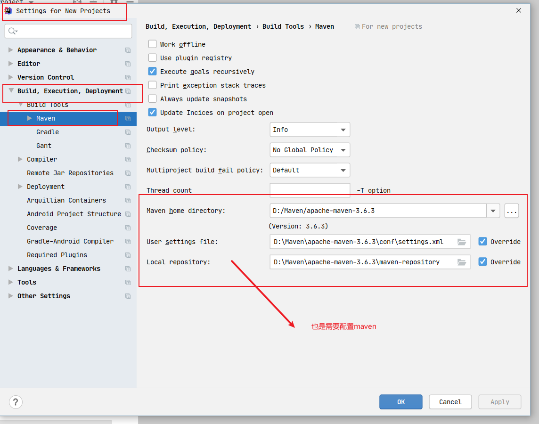This screenshot has width=539, height=424.
Task: Expand the Deployment tree node
Action: coord(20,187)
